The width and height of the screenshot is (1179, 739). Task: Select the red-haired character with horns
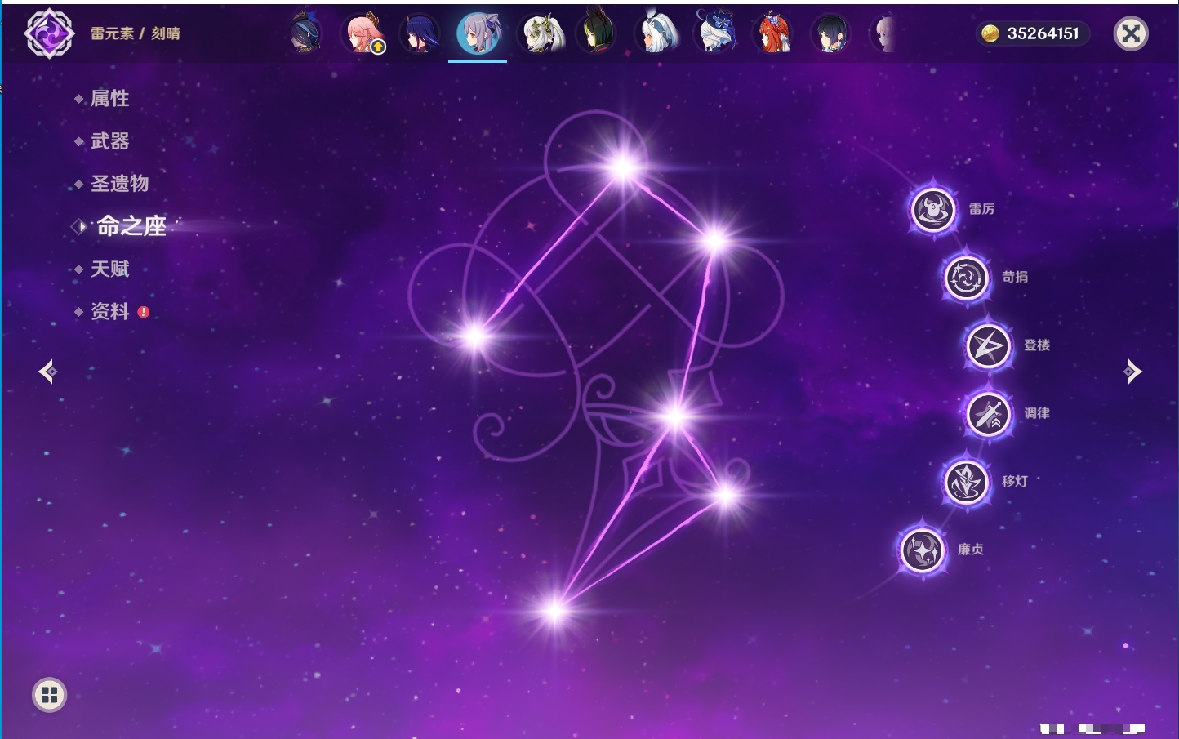(x=772, y=34)
